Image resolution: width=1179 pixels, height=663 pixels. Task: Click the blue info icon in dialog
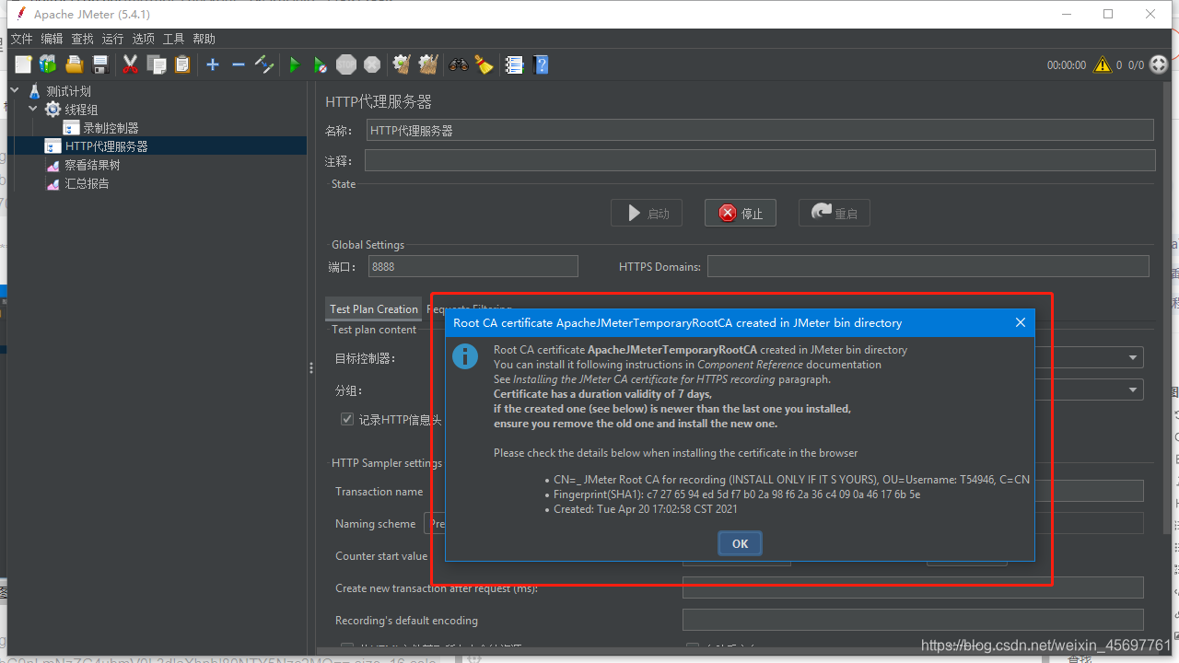pos(465,356)
